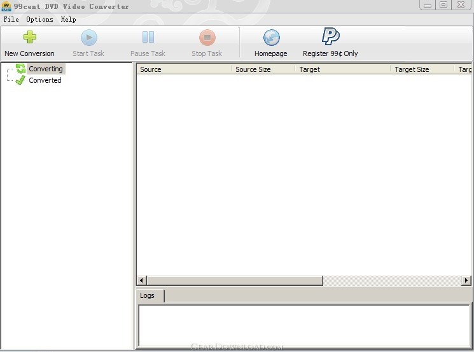Click the horizontal scrollbar right arrow
The image size is (474, 352).
(466, 280)
